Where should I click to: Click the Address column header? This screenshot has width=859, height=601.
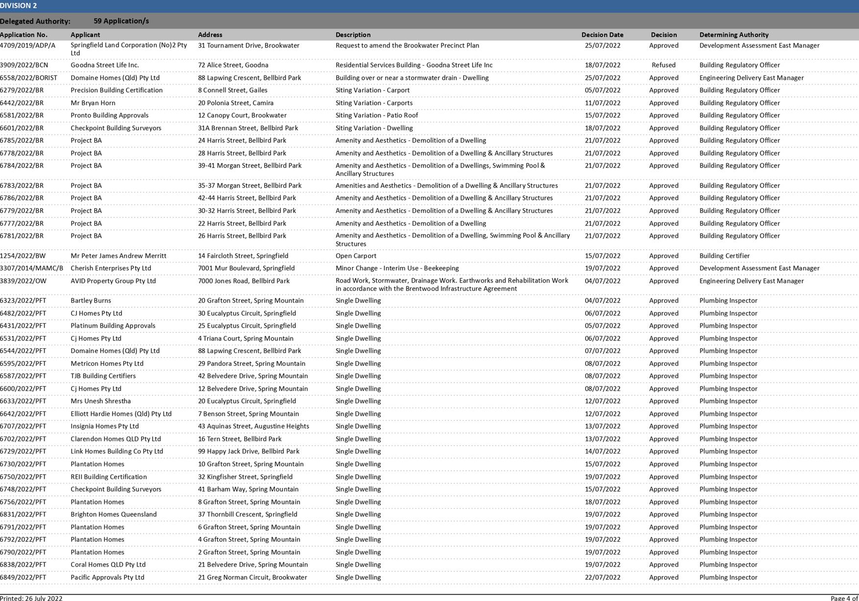tap(210, 35)
